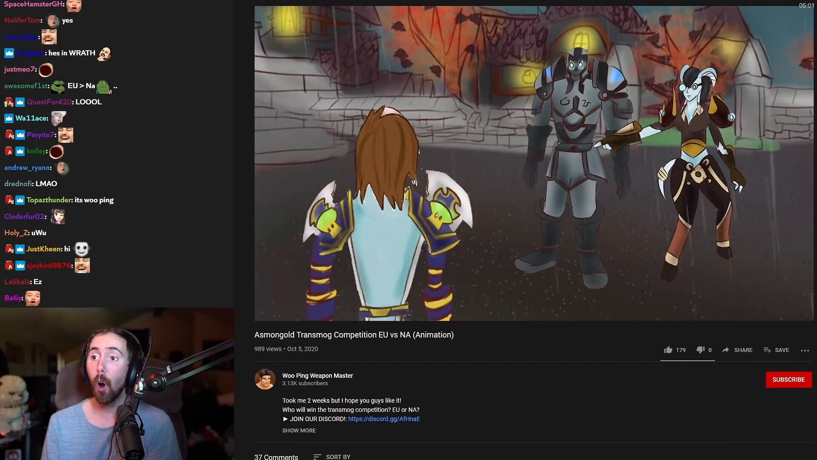The width and height of the screenshot is (817, 460).
Task: Click the red Subscribe button
Action: pyautogui.click(x=788, y=379)
